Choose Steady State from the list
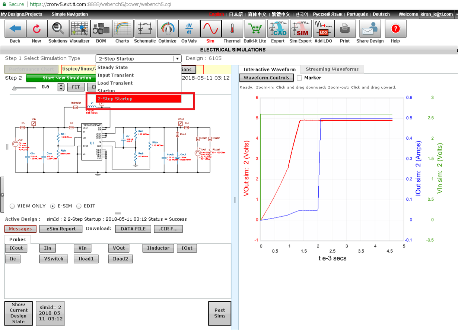The image size is (458, 330). 139,67
